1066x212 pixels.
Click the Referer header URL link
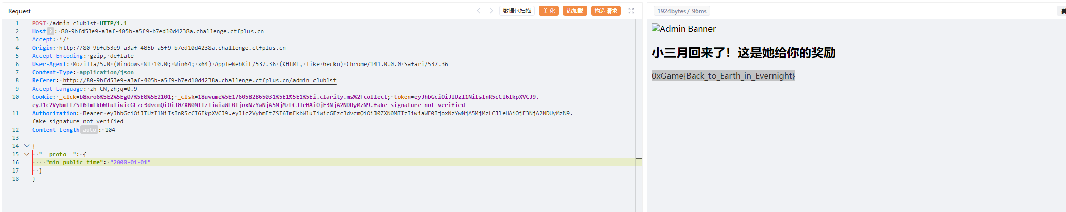click(x=199, y=80)
